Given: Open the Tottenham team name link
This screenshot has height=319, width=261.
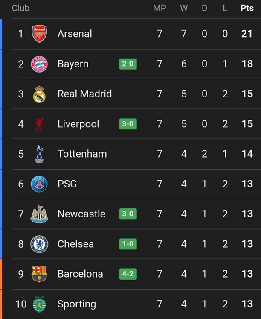Looking at the screenshot, I should pyautogui.click(x=82, y=154).
